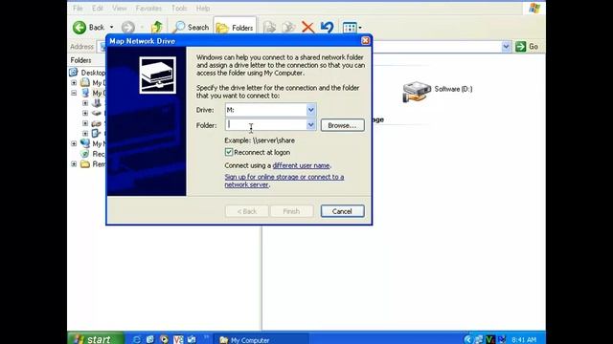The width and height of the screenshot is (613, 344).
Task: Expand hidden tray icons arrow
Action: click(x=467, y=339)
